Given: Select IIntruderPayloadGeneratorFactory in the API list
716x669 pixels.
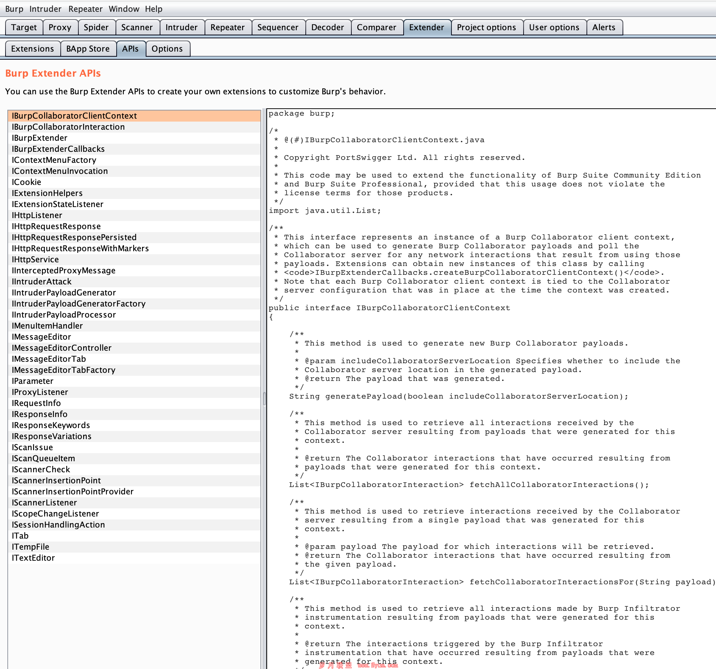Looking at the screenshot, I should click(134, 304).
